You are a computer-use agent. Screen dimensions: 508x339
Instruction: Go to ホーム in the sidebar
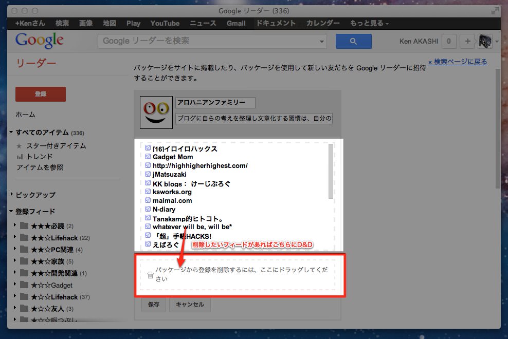[x=25, y=115]
